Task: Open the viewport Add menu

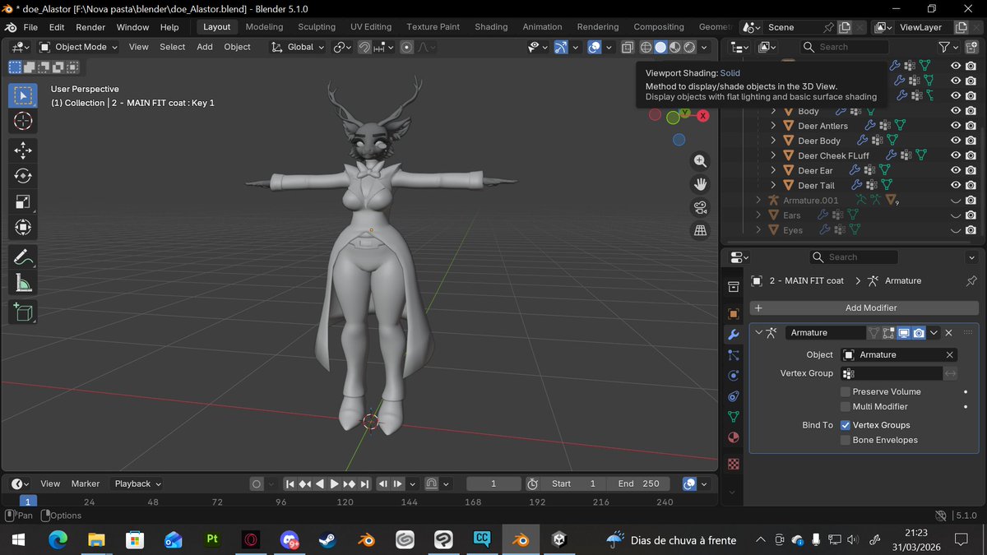Action: 205,47
